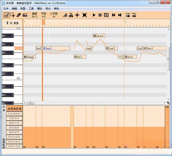This screenshot has width=172, height=156.
Task: Select the note 我[wo]
Action: click(130, 57)
